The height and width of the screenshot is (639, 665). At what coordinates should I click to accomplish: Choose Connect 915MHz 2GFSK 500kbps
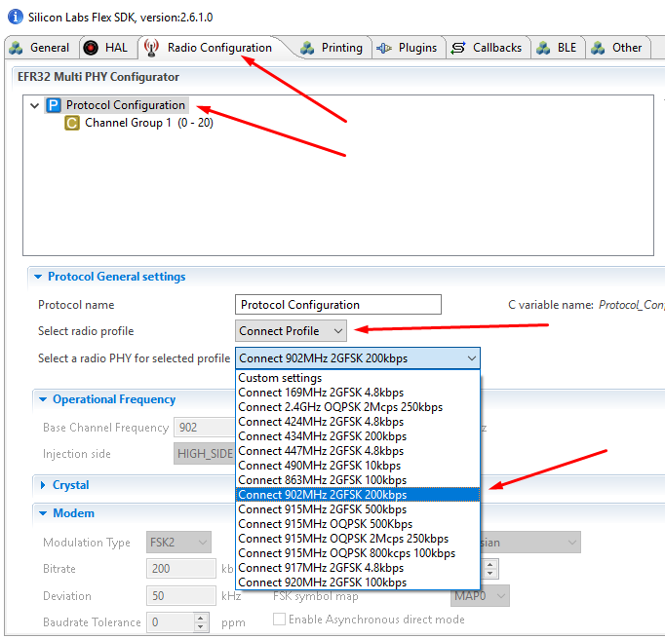click(x=358, y=509)
